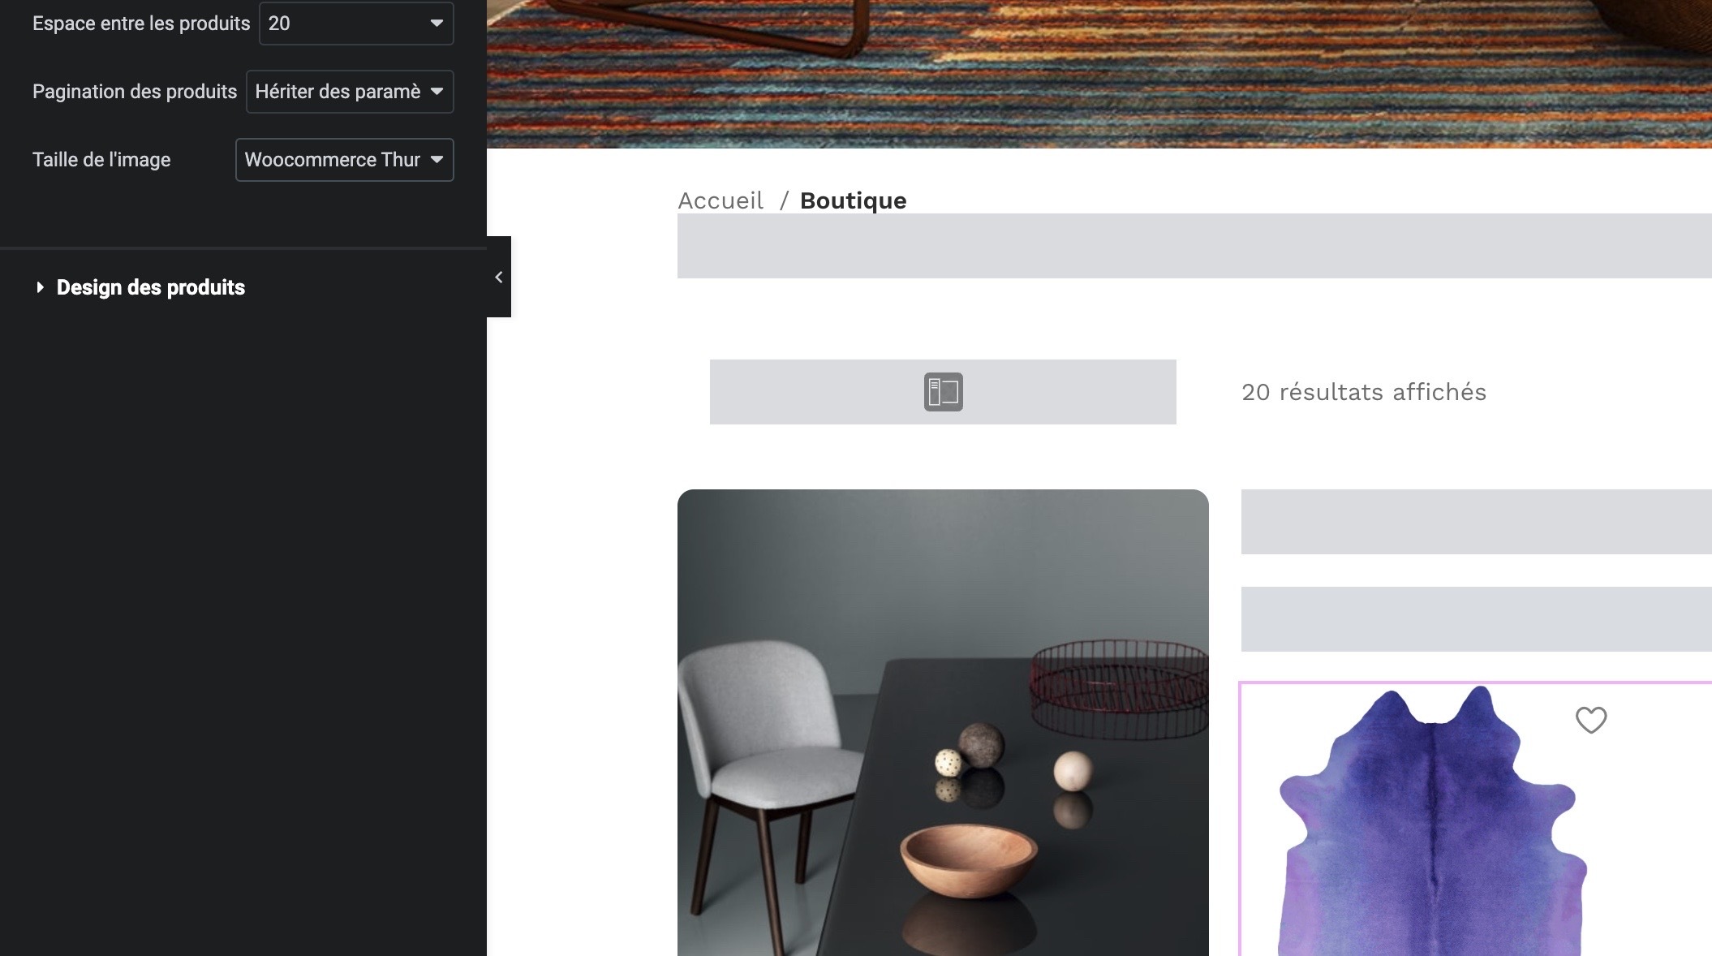Screen dimensions: 1712x956
Task: Click the striped rug hero banner image
Action: [x=1099, y=73]
